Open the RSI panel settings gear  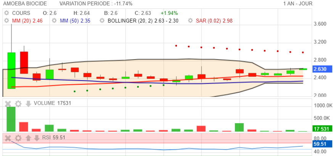click(x=18, y=138)
